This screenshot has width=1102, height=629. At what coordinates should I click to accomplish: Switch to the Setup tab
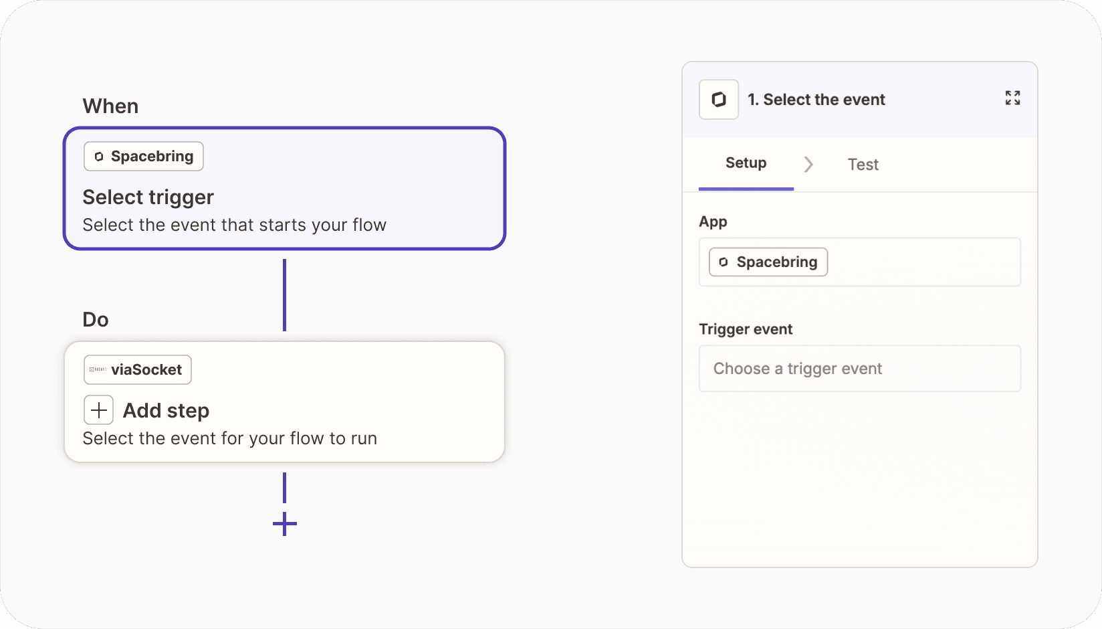point(746,163)
